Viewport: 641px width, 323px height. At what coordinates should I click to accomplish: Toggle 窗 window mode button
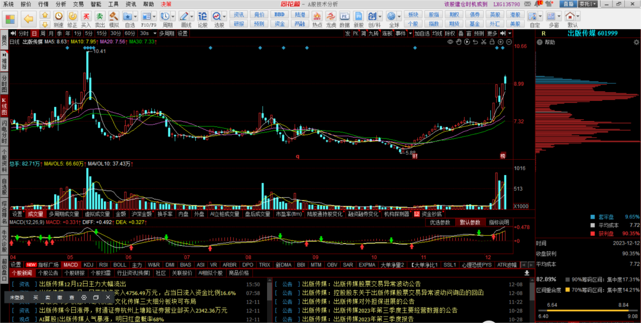pos(468,33)
